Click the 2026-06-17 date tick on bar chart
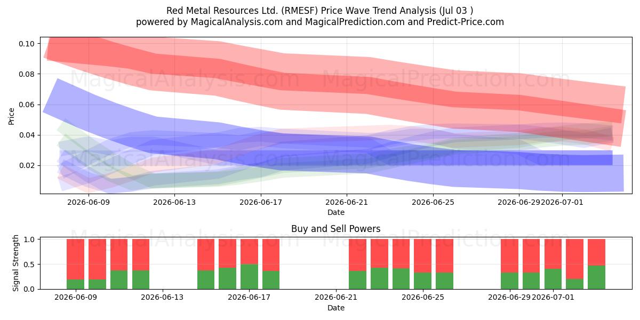This screenshot has height=320, width=640. [x=250, y=298]
